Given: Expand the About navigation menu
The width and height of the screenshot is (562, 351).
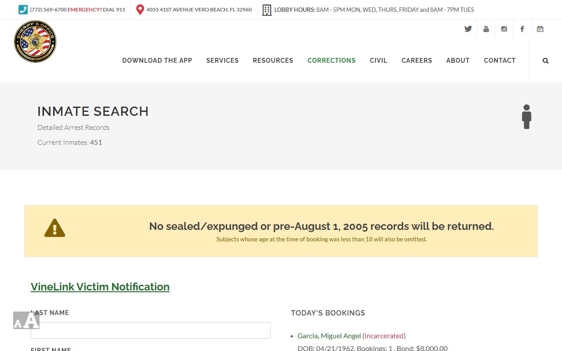Looking at the screenshot, I should coord(458,61).
